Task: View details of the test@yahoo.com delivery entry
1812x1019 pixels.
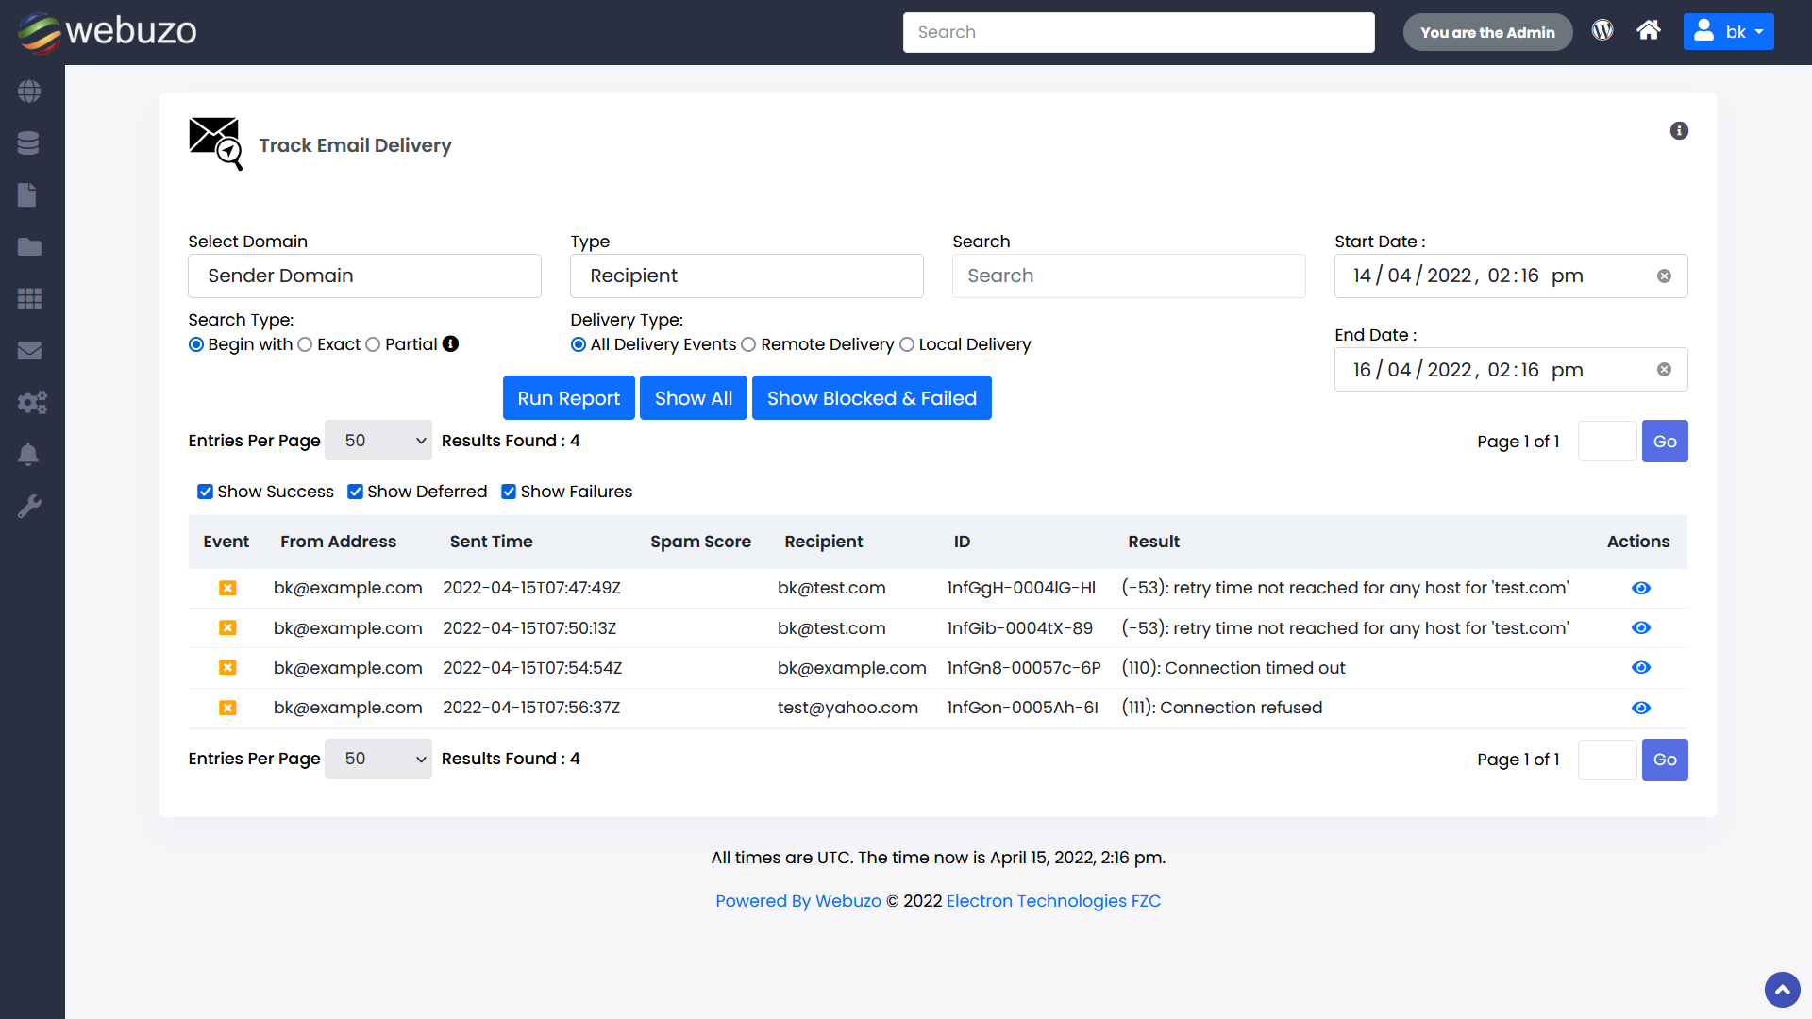Action: click(x=1641, y=708)
